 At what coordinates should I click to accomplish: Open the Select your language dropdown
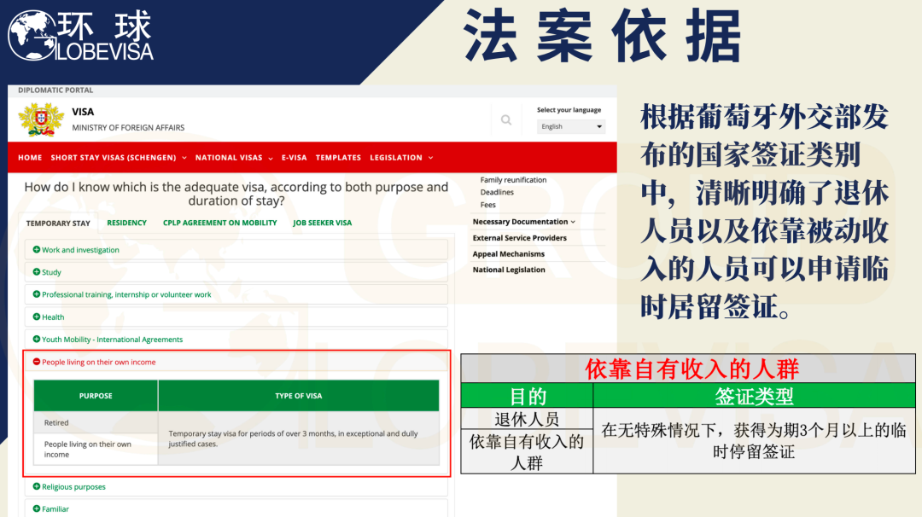point(571,126)
